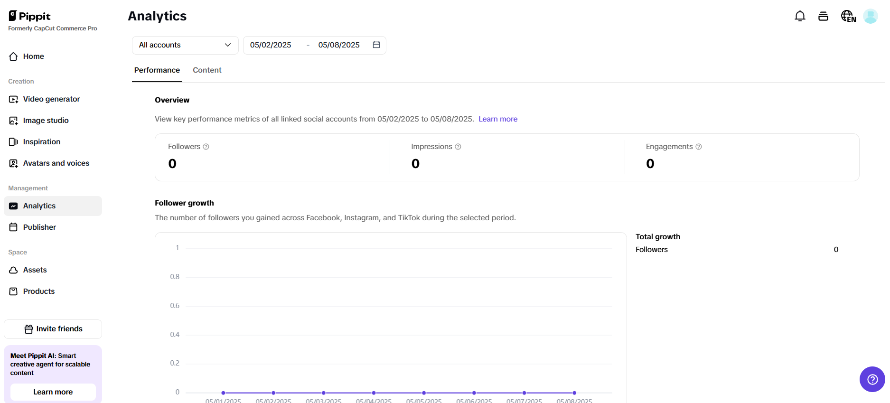Click chart data point for 05/01/2025
Image resolution: width=890 pixels, height=403 pixels.
coord(223,393)
